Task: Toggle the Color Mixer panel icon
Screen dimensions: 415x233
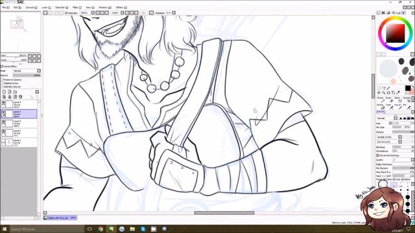Action: [394, 13]
